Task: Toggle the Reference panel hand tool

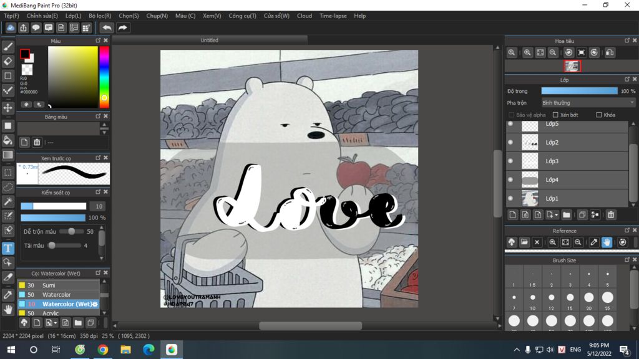Action: tap(607, 242)
